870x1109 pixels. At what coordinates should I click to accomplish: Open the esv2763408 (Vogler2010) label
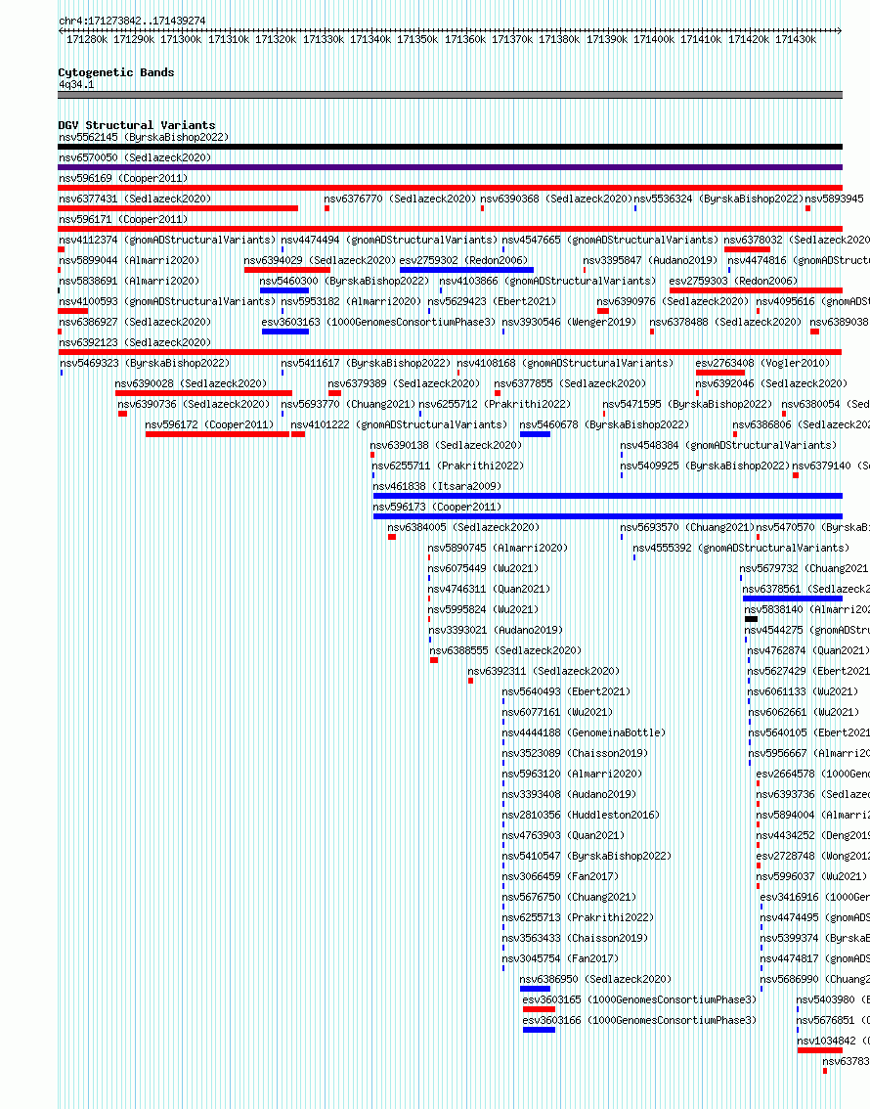click(x=762, y=363)
